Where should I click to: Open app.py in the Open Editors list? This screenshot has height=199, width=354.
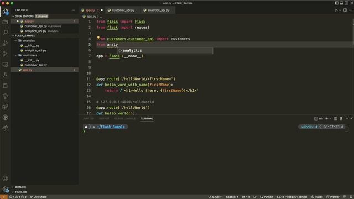pyautogui.click(x=45, y=21)
